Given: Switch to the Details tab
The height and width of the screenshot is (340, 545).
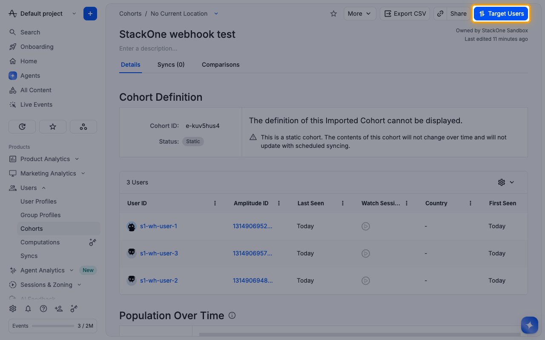Looking at the screenshot, I should coord(131,65).
